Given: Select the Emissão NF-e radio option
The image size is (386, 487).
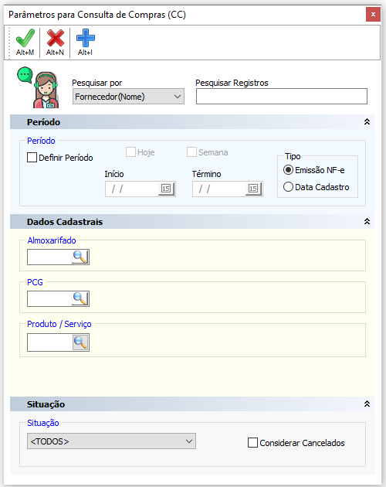Looking at the screenshot, I should pos(288,170).
